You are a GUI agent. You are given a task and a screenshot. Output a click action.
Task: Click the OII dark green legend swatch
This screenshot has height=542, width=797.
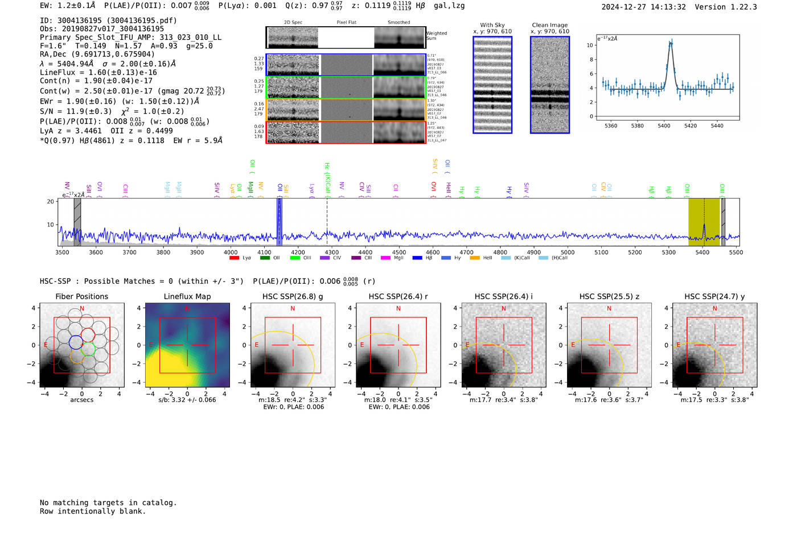click(x=265, y=258)
